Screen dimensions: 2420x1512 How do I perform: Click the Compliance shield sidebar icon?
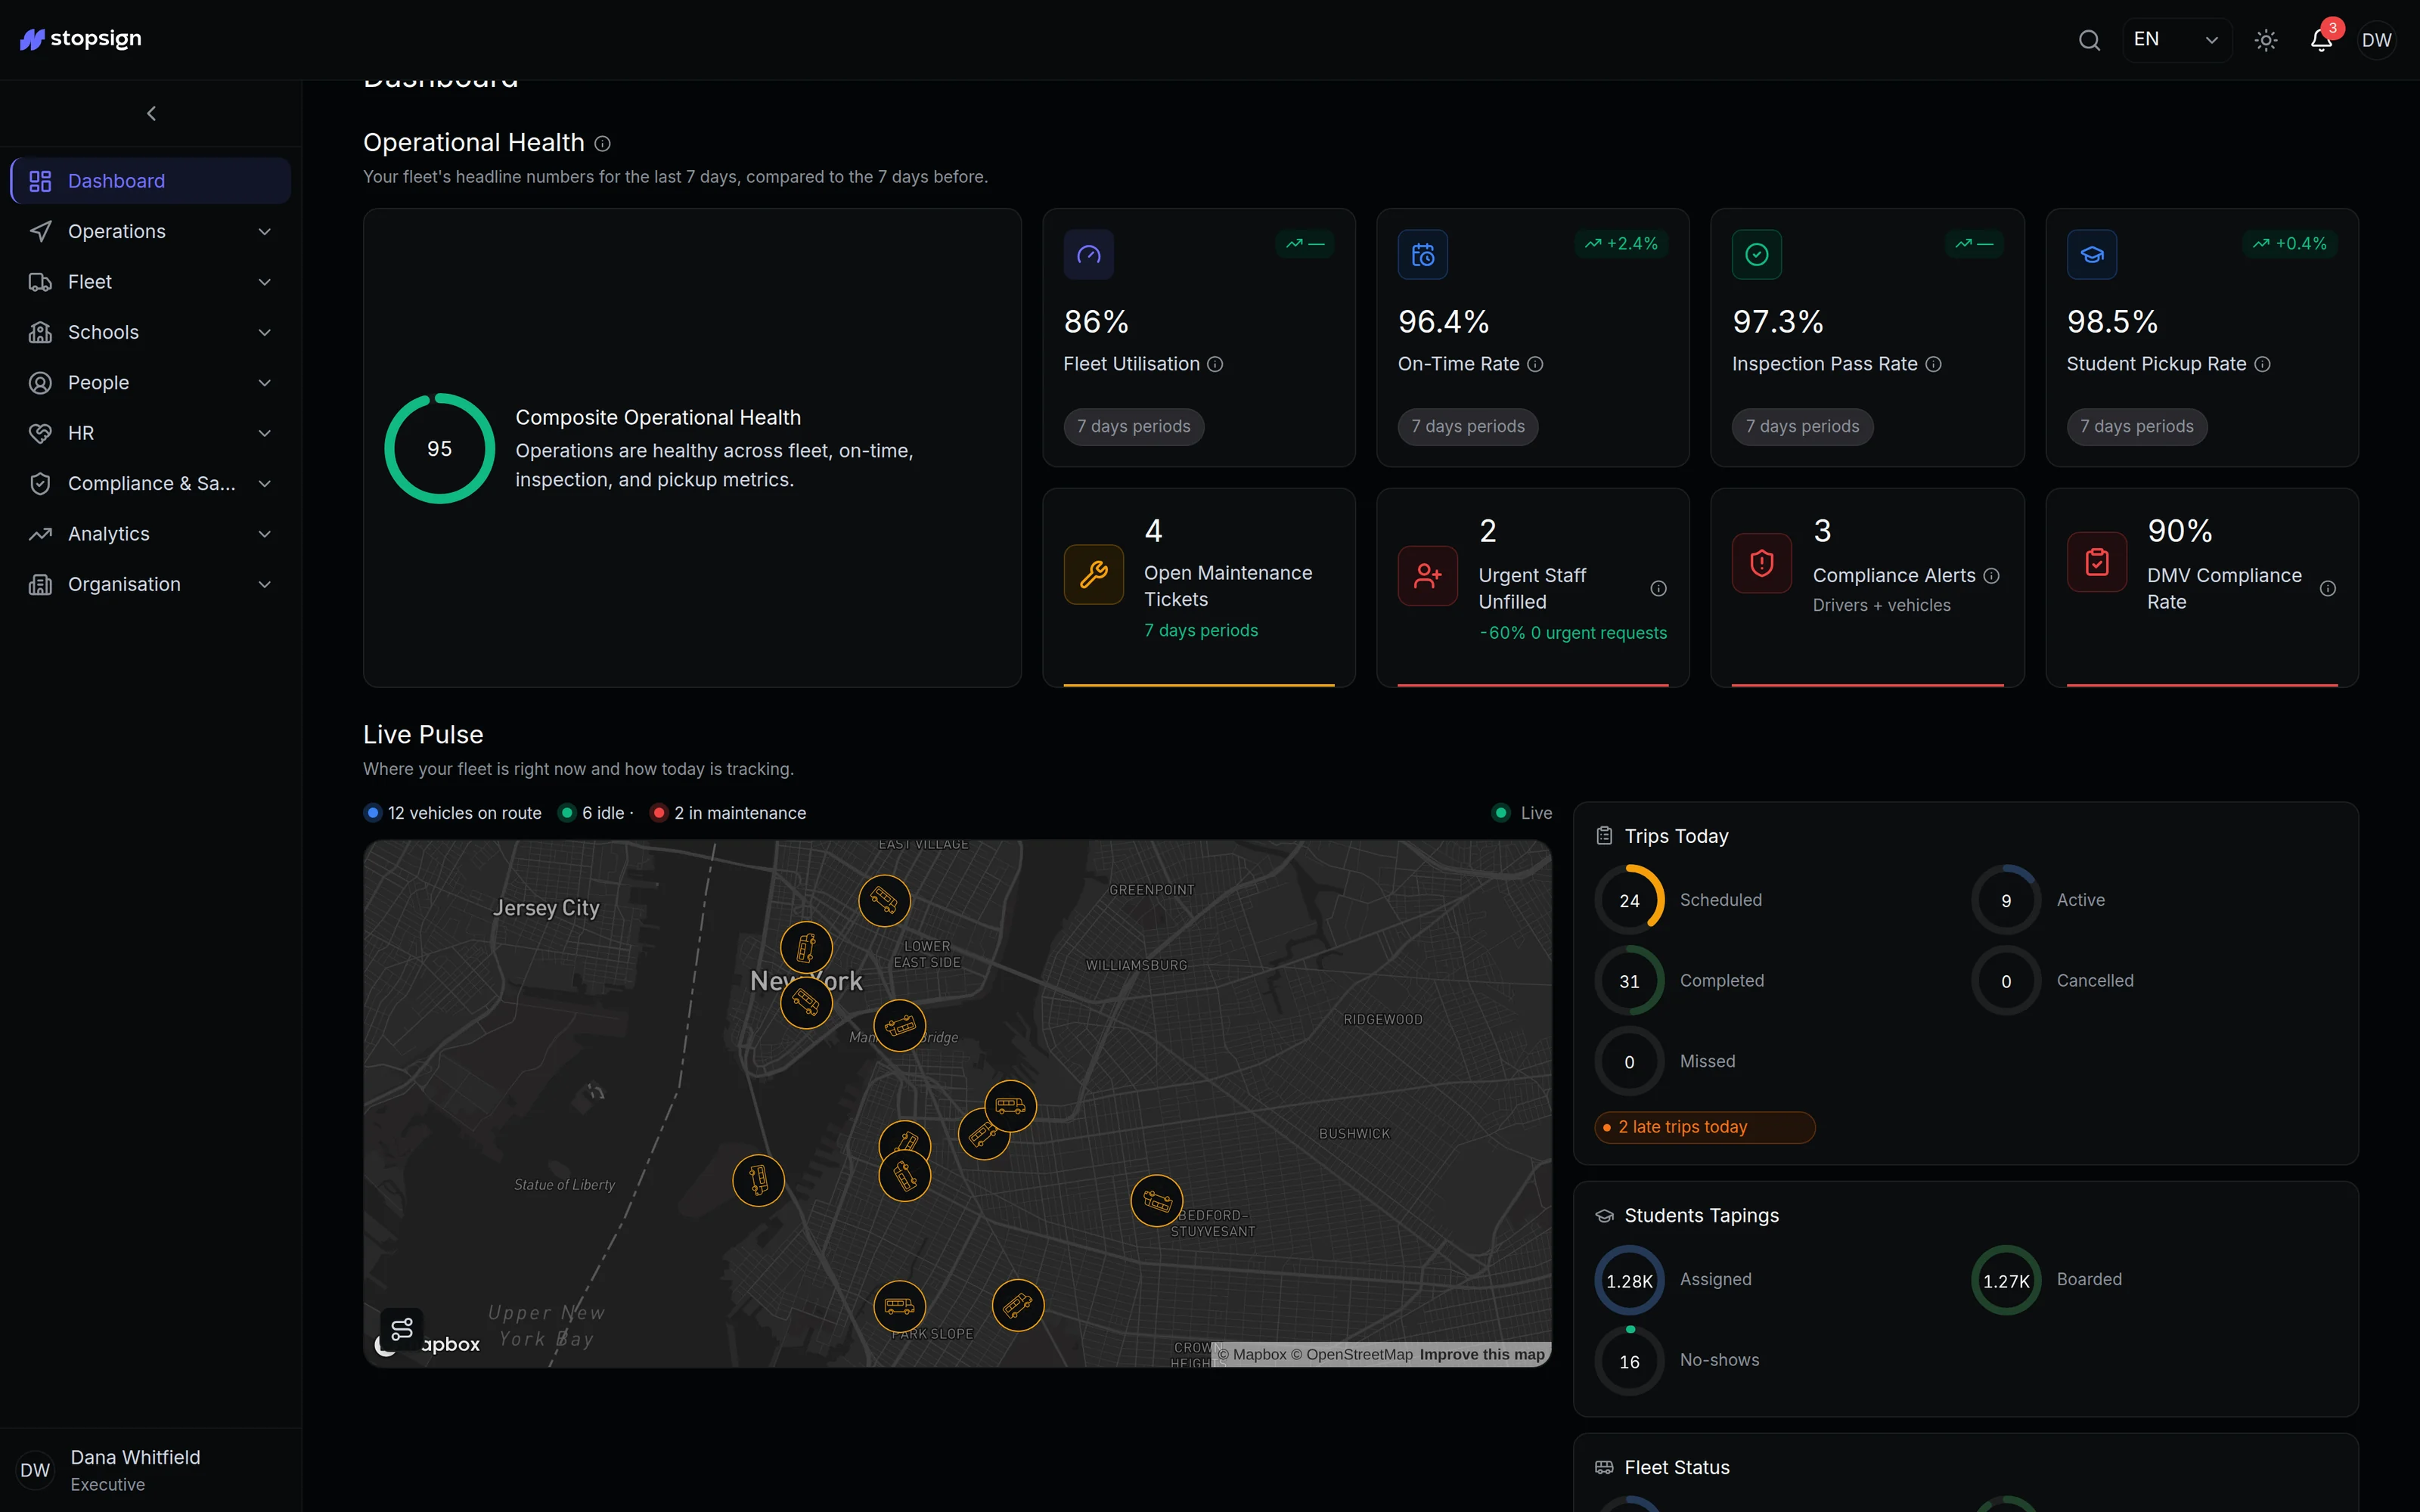pos(40,483)
